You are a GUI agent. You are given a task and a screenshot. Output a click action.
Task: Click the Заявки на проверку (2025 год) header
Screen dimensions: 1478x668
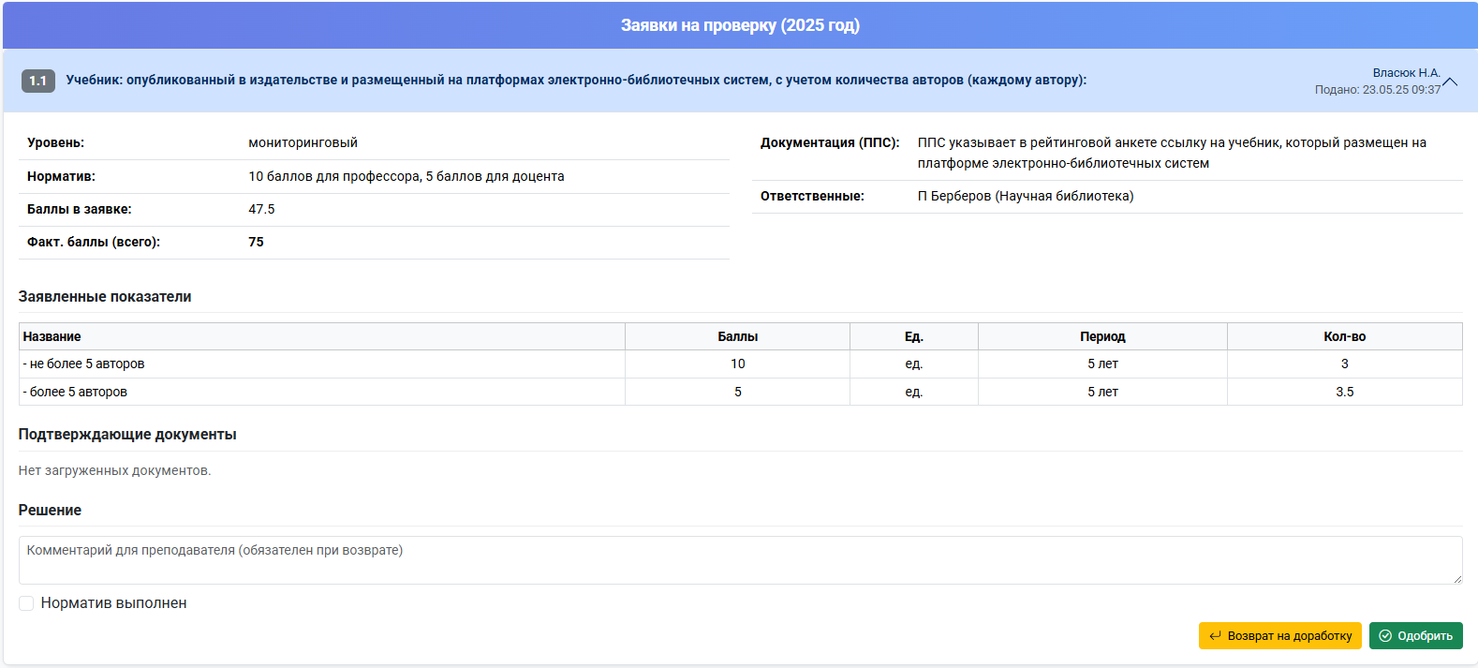click(x=740, y=25)
